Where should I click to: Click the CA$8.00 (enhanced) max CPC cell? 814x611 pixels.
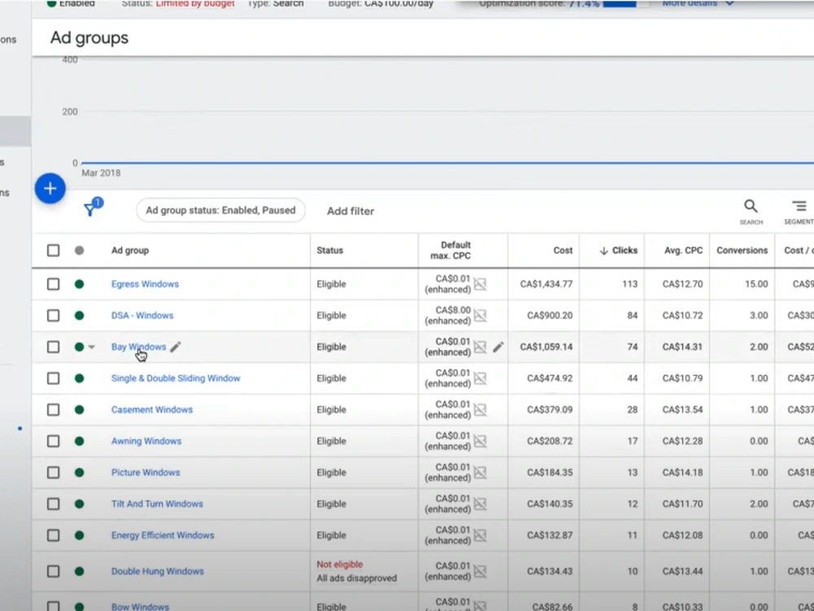(x=448, y=315)
